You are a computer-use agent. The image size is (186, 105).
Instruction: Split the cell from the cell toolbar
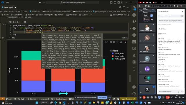(18, 22)
